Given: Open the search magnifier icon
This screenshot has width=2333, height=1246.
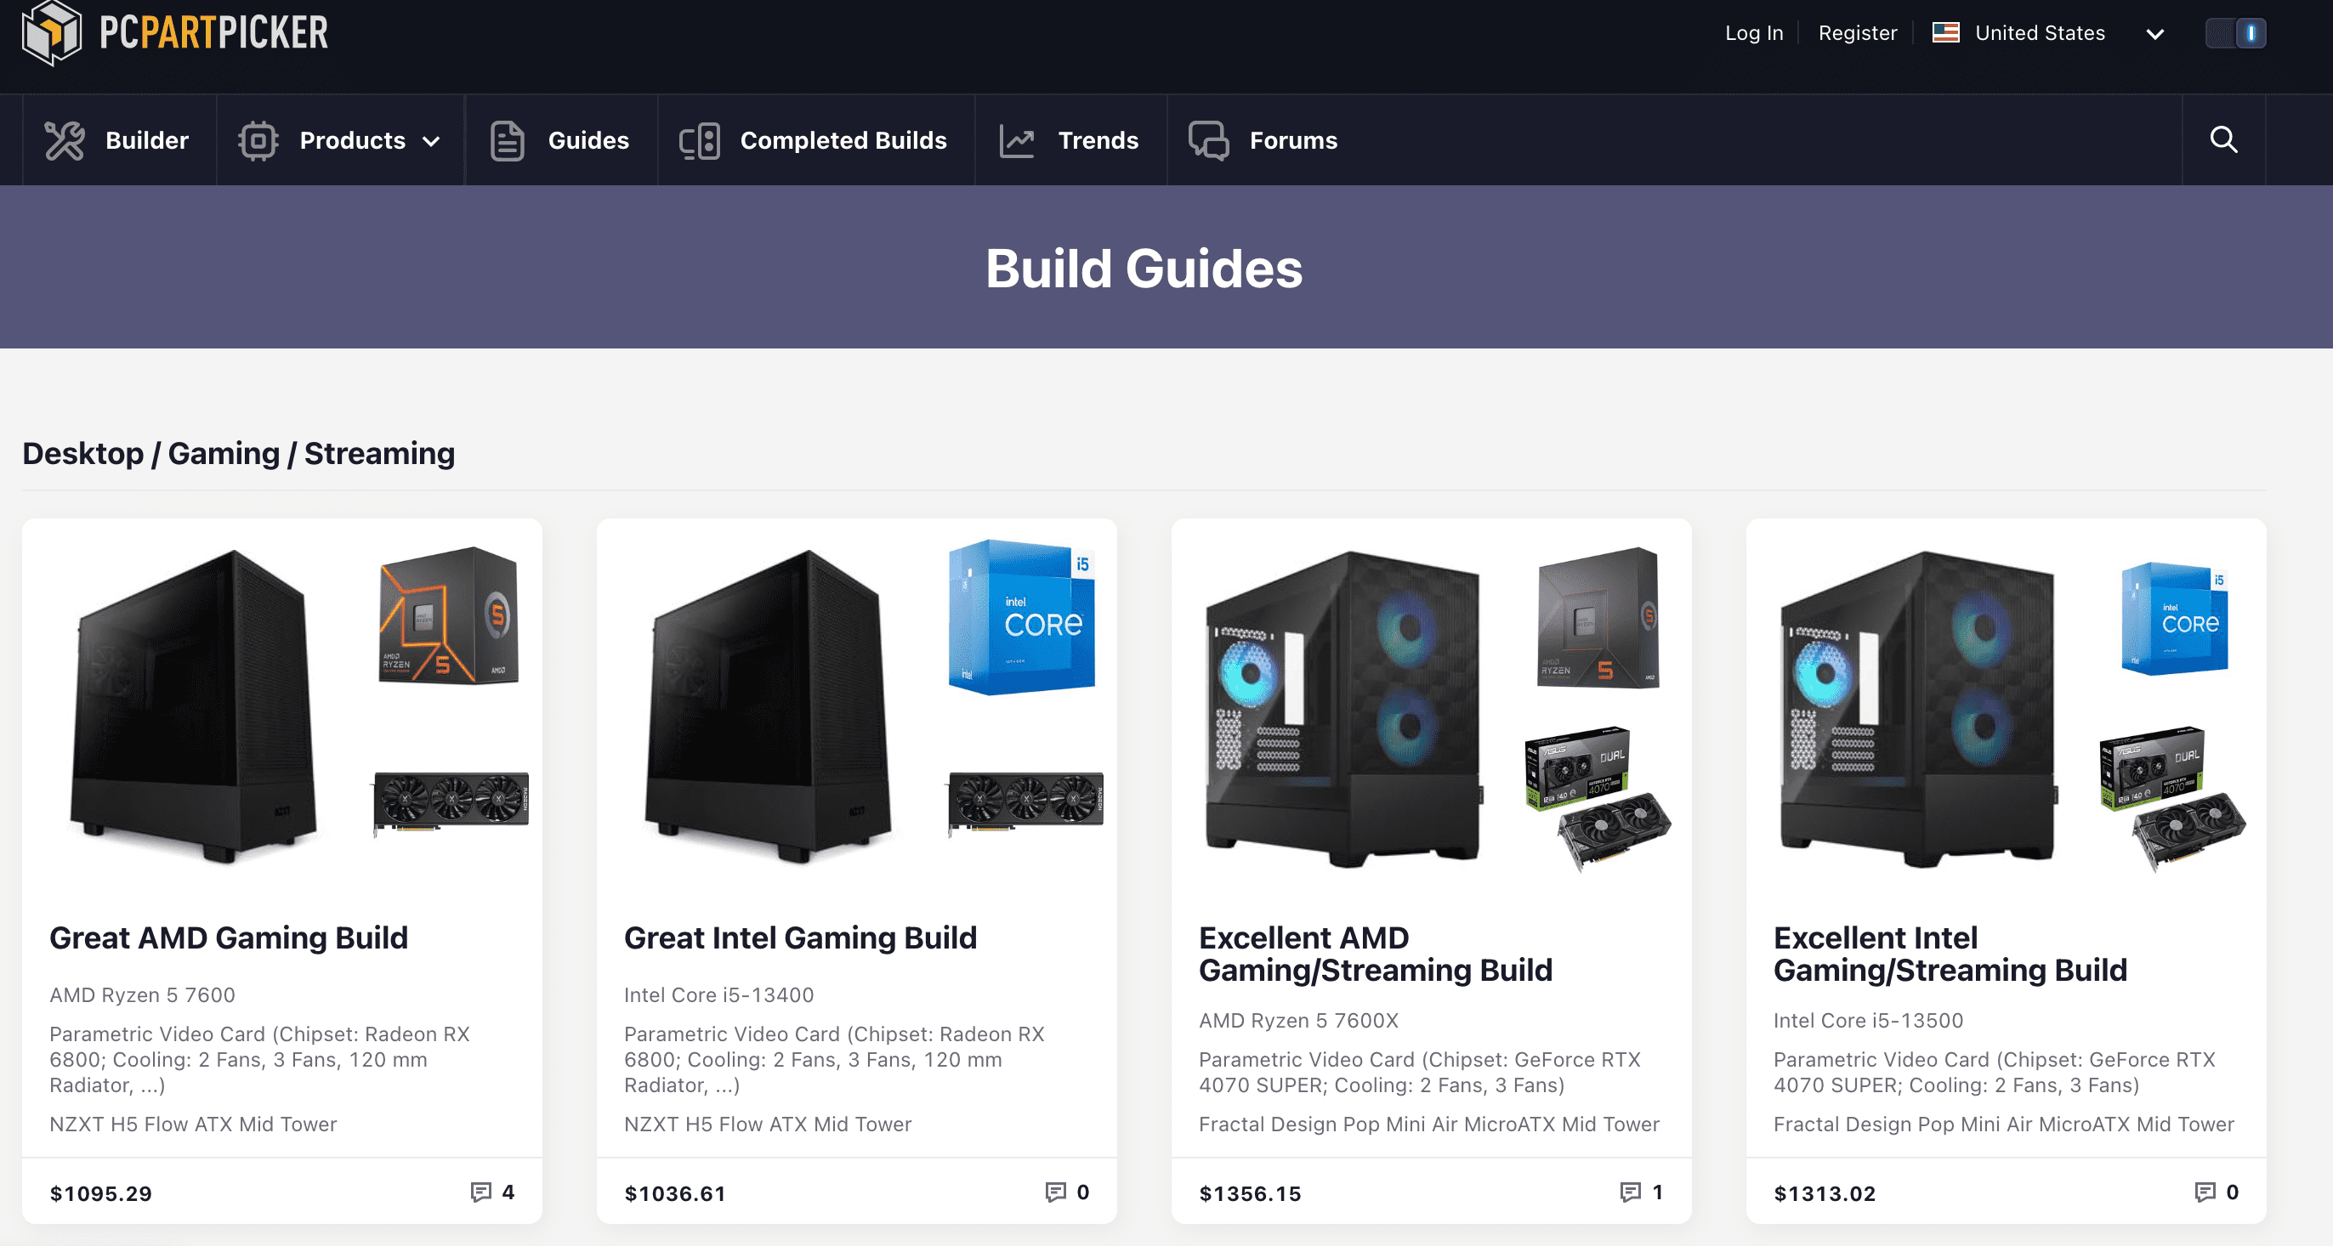Looking at the screenshot, I should click(2224, 140).
